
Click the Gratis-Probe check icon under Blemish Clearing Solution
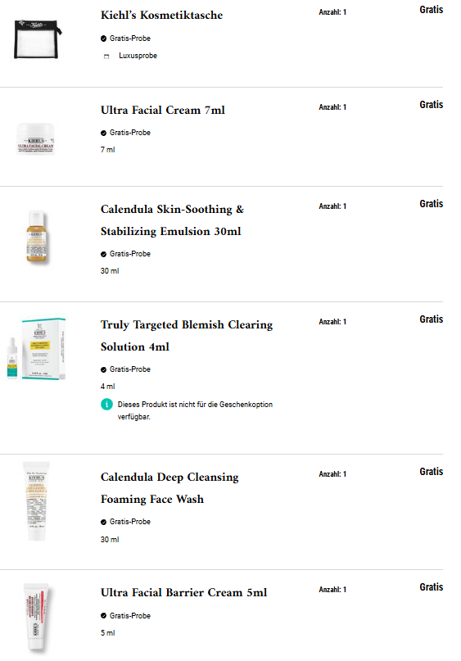click(103, 369)
